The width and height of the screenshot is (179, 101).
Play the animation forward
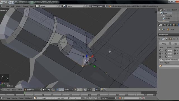[93, 98]
